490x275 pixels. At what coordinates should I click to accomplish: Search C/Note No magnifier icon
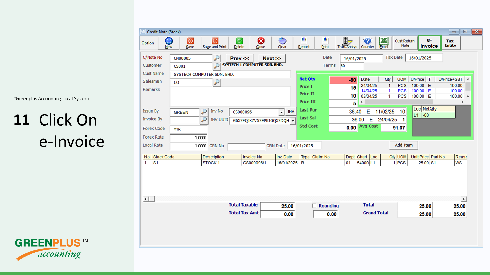217,58
